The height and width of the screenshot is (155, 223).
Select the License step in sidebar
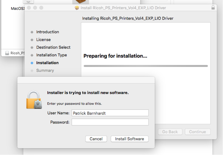coord(43,40)
